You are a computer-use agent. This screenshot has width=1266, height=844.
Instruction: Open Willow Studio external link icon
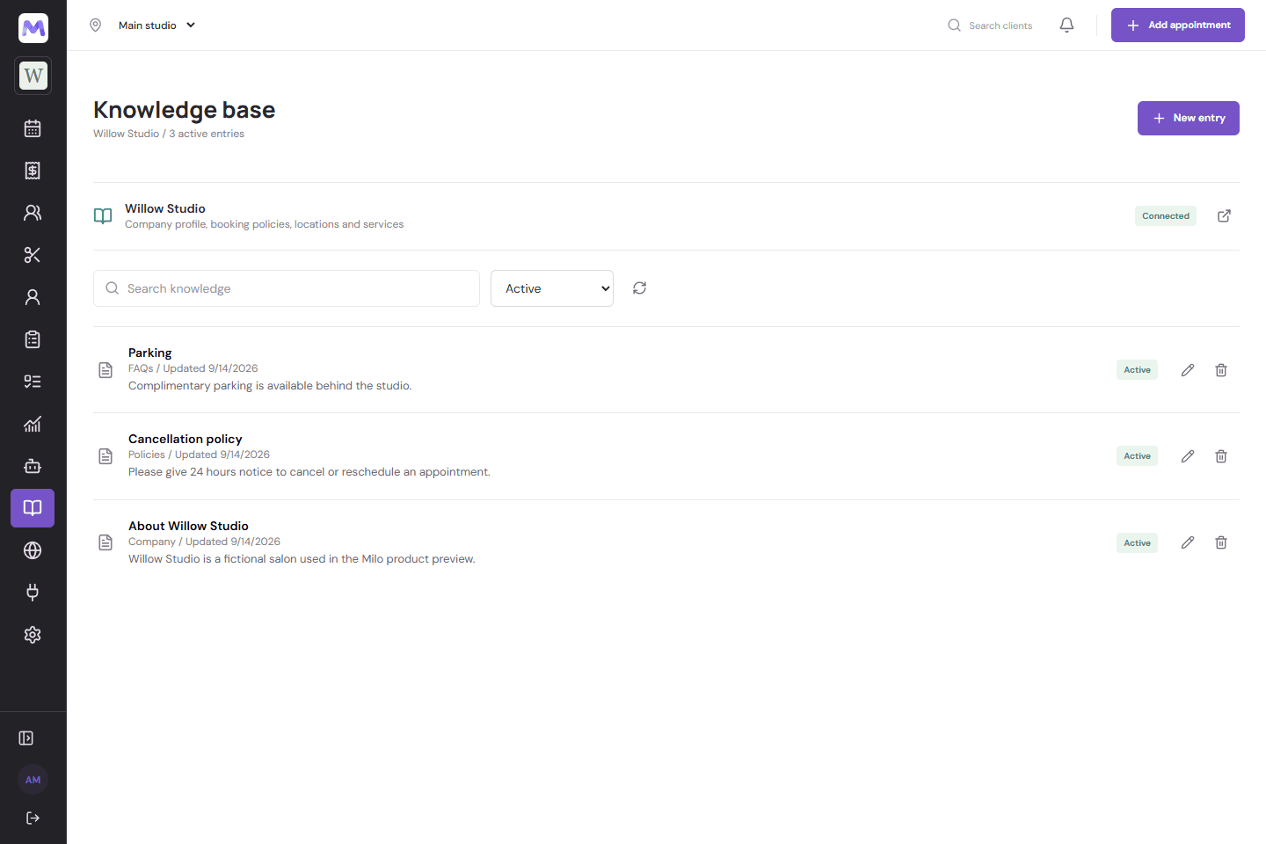coord(1224,216)
